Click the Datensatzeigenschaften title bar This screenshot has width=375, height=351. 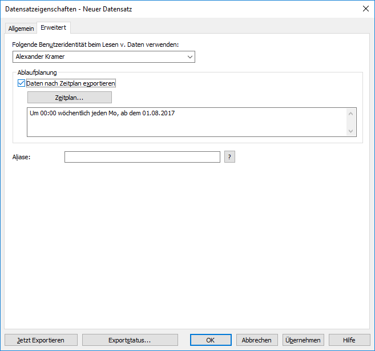[171, 9]
